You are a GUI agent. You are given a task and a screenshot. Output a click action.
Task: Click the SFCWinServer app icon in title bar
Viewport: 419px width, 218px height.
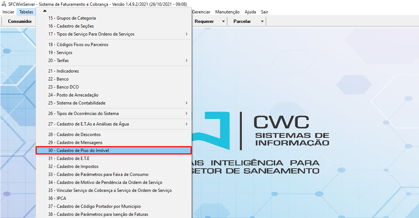4,4
